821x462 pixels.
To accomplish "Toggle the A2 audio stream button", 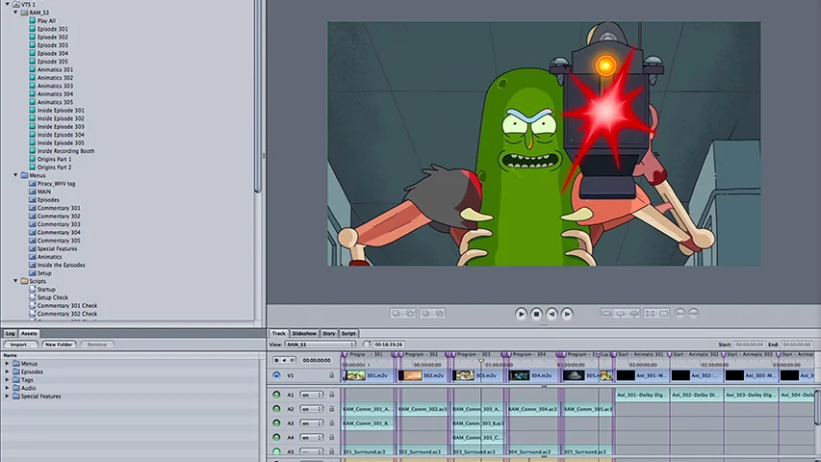I will click(x=276, y=408).
